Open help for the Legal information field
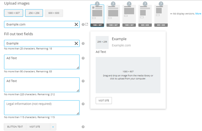 (x=83, y=104)
